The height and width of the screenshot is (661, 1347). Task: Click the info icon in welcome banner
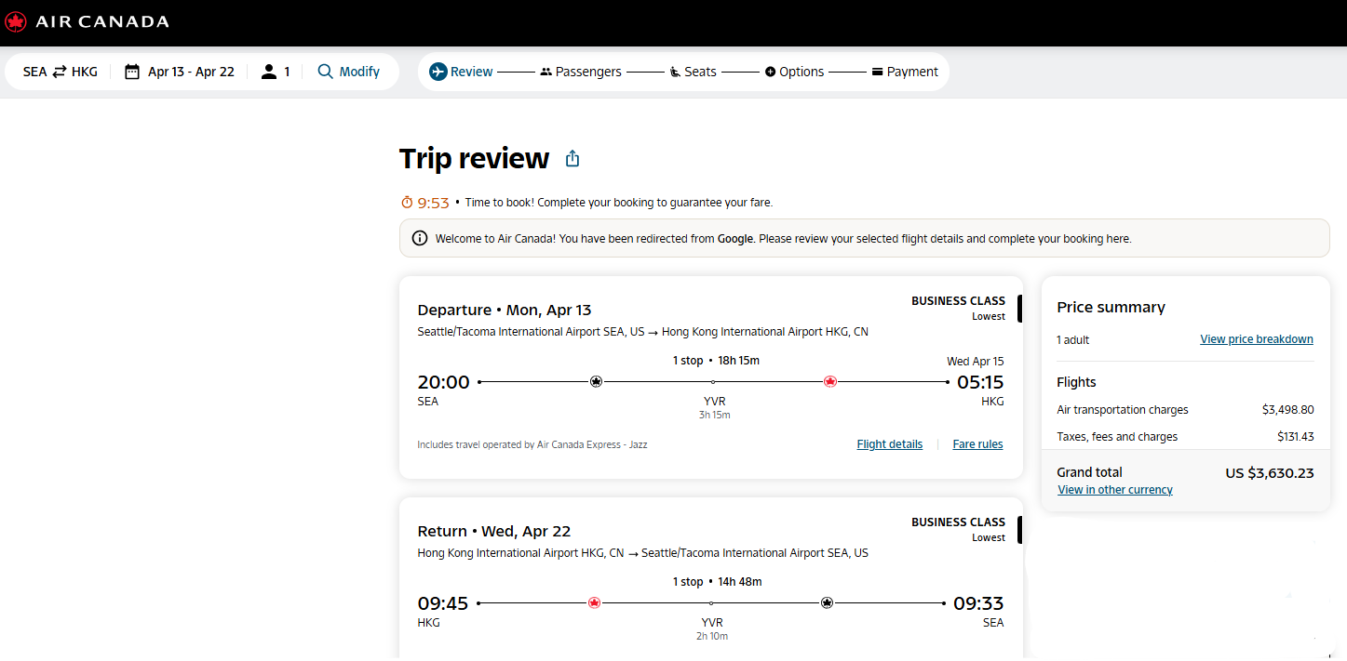420,238
